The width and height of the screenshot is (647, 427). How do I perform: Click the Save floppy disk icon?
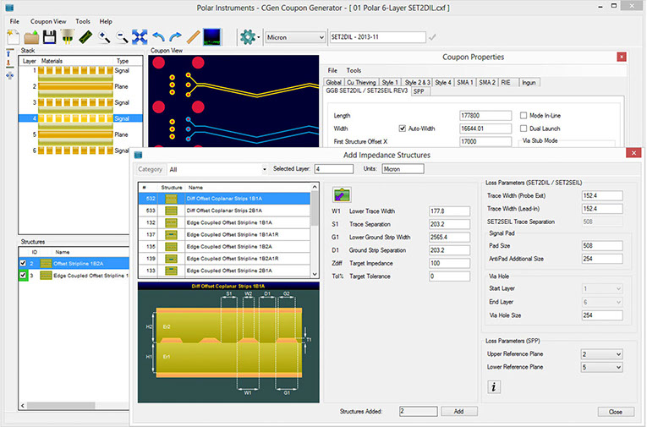tap(50, 37)
